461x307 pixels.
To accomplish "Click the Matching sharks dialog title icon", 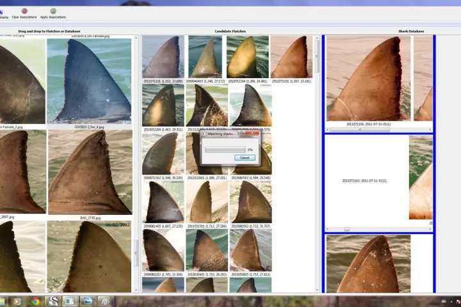I will [204, 134].
